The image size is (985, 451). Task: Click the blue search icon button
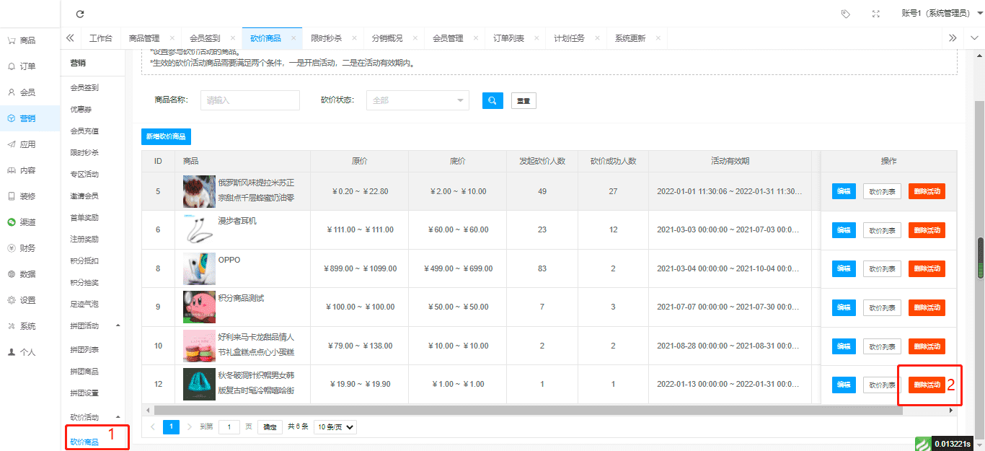coord(492,100)
